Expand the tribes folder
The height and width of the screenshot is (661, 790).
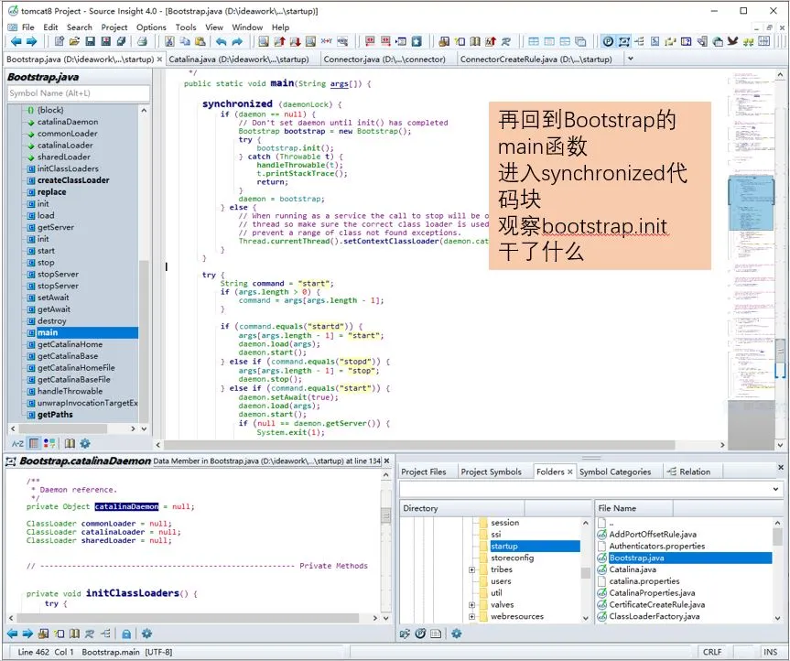471,569
